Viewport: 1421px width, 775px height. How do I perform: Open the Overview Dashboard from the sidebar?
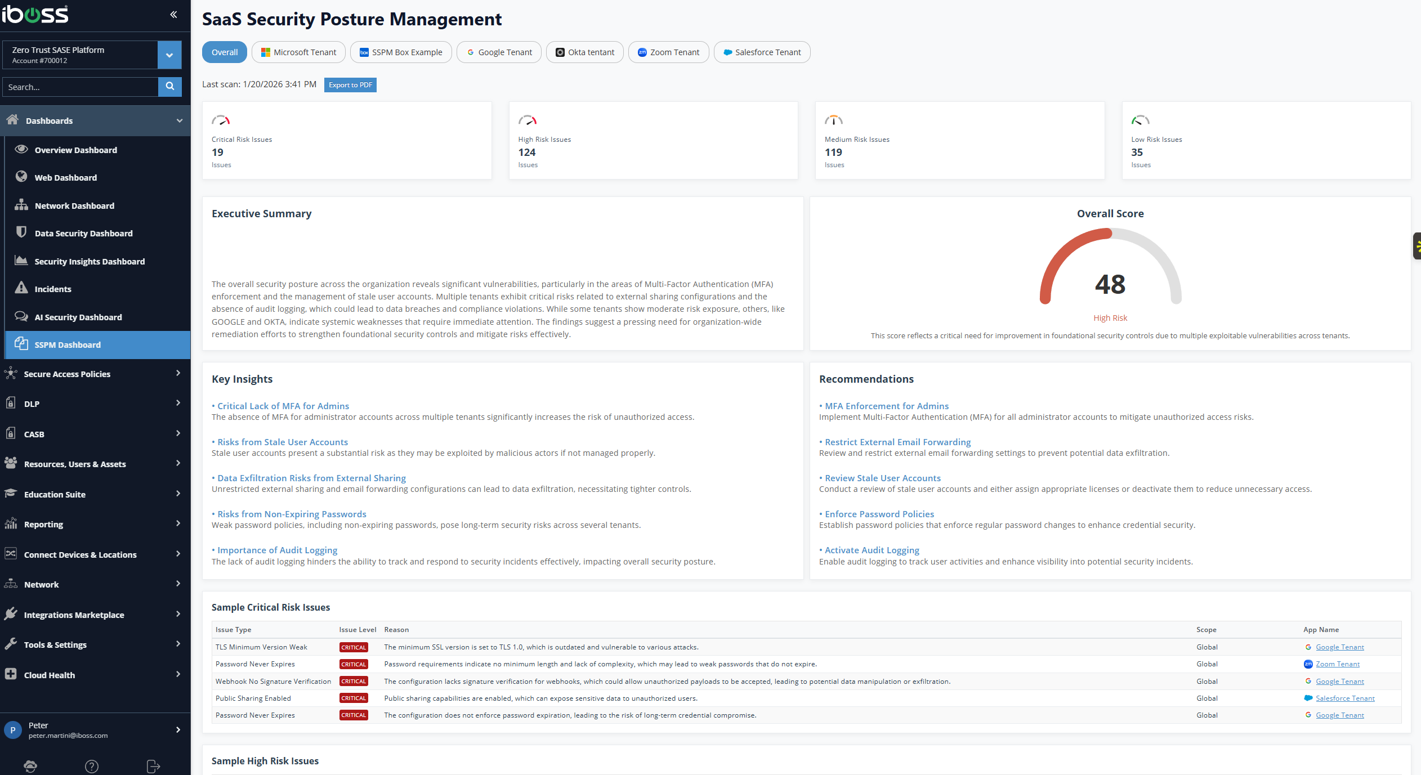coord(77,150)
